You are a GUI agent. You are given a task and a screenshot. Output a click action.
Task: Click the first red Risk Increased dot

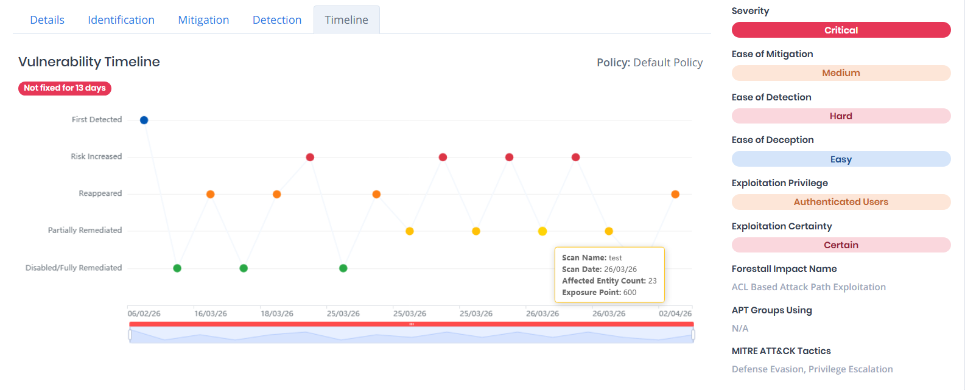310,157
